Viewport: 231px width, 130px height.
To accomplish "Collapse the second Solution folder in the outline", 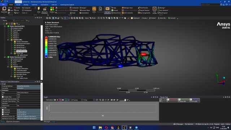I will tap(8, 66).
